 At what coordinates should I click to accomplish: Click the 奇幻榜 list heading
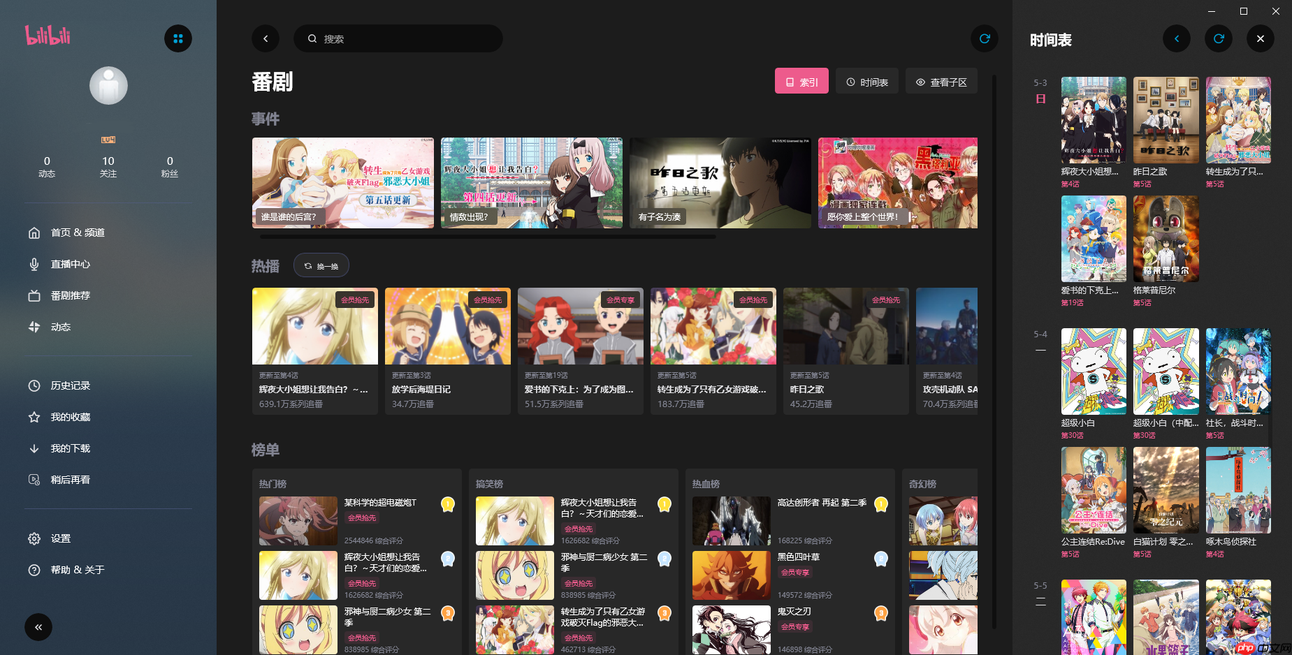[922, 484]
